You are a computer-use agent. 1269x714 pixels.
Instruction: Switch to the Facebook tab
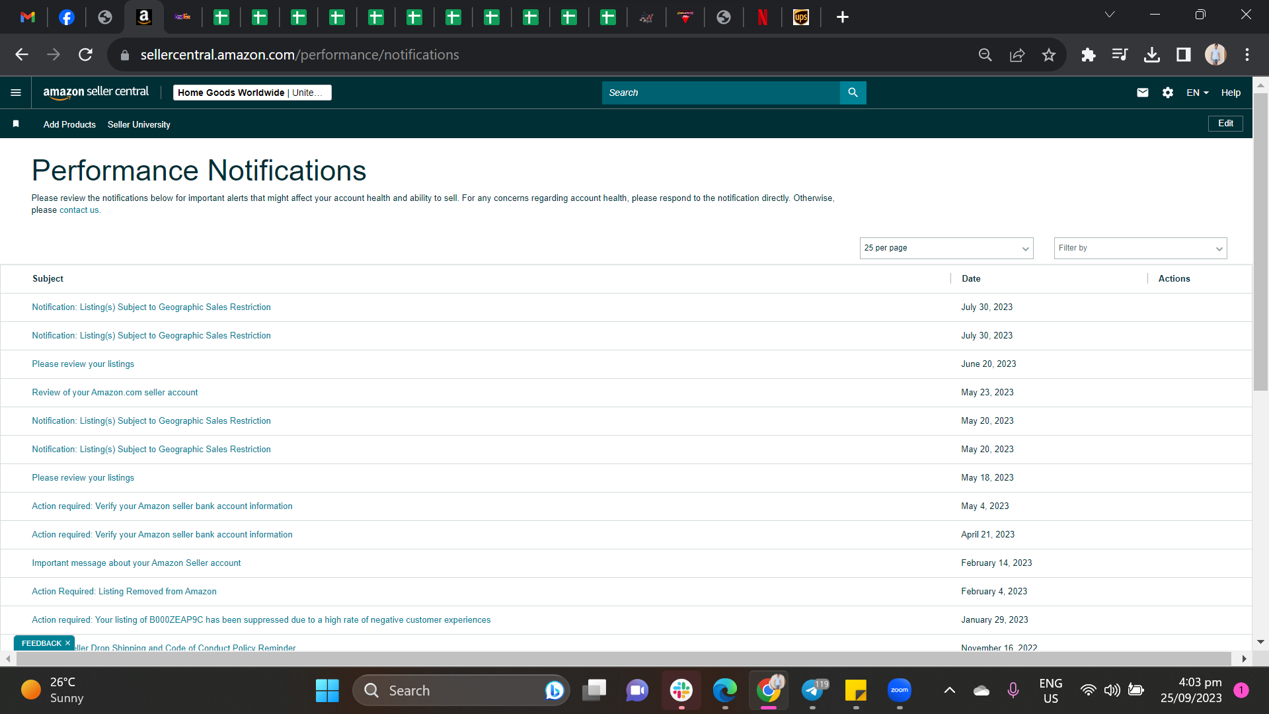66,17
